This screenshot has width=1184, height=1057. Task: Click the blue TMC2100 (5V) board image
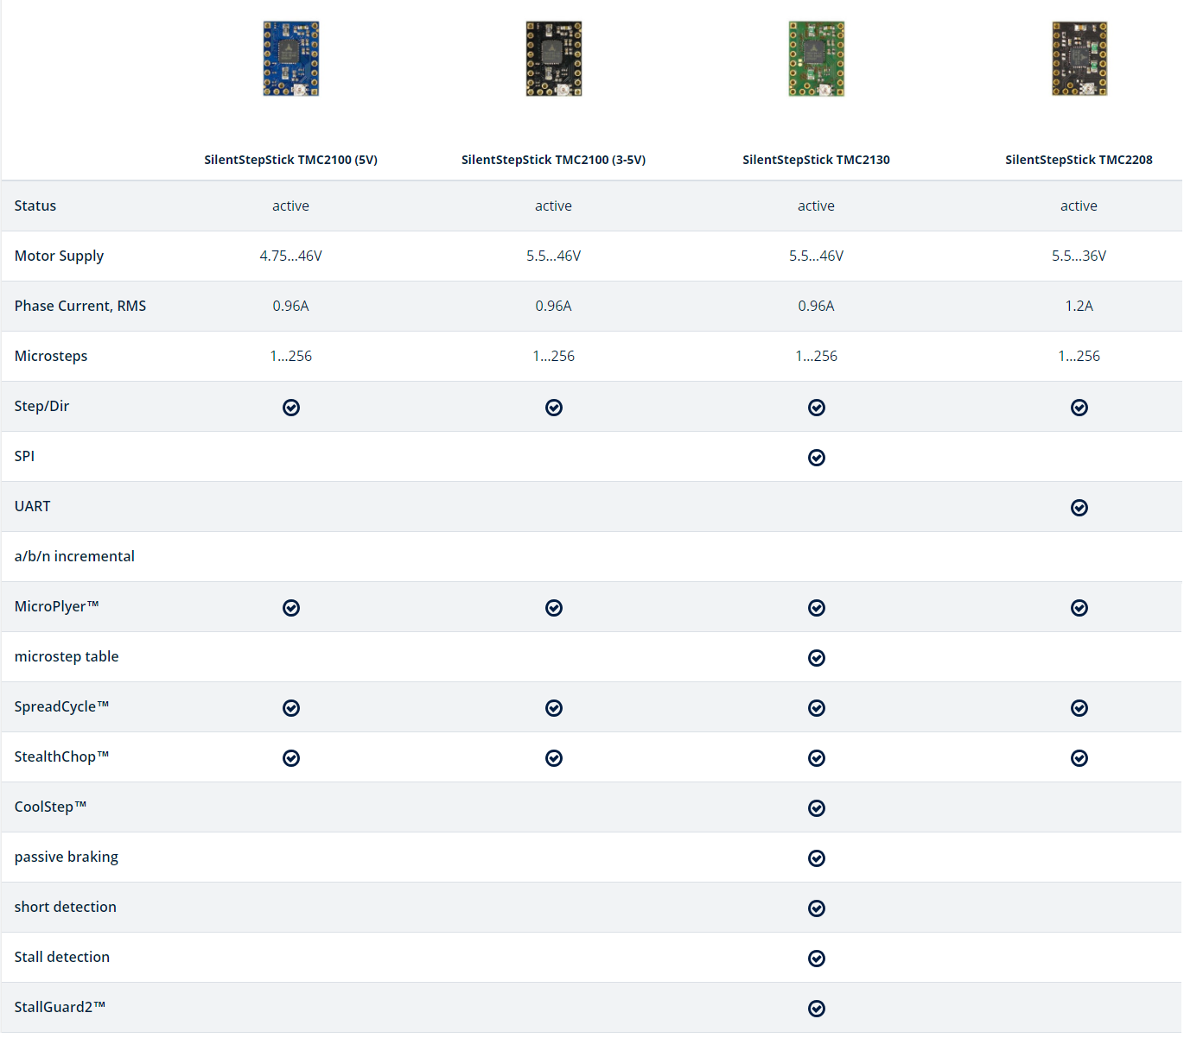point(291,58)
